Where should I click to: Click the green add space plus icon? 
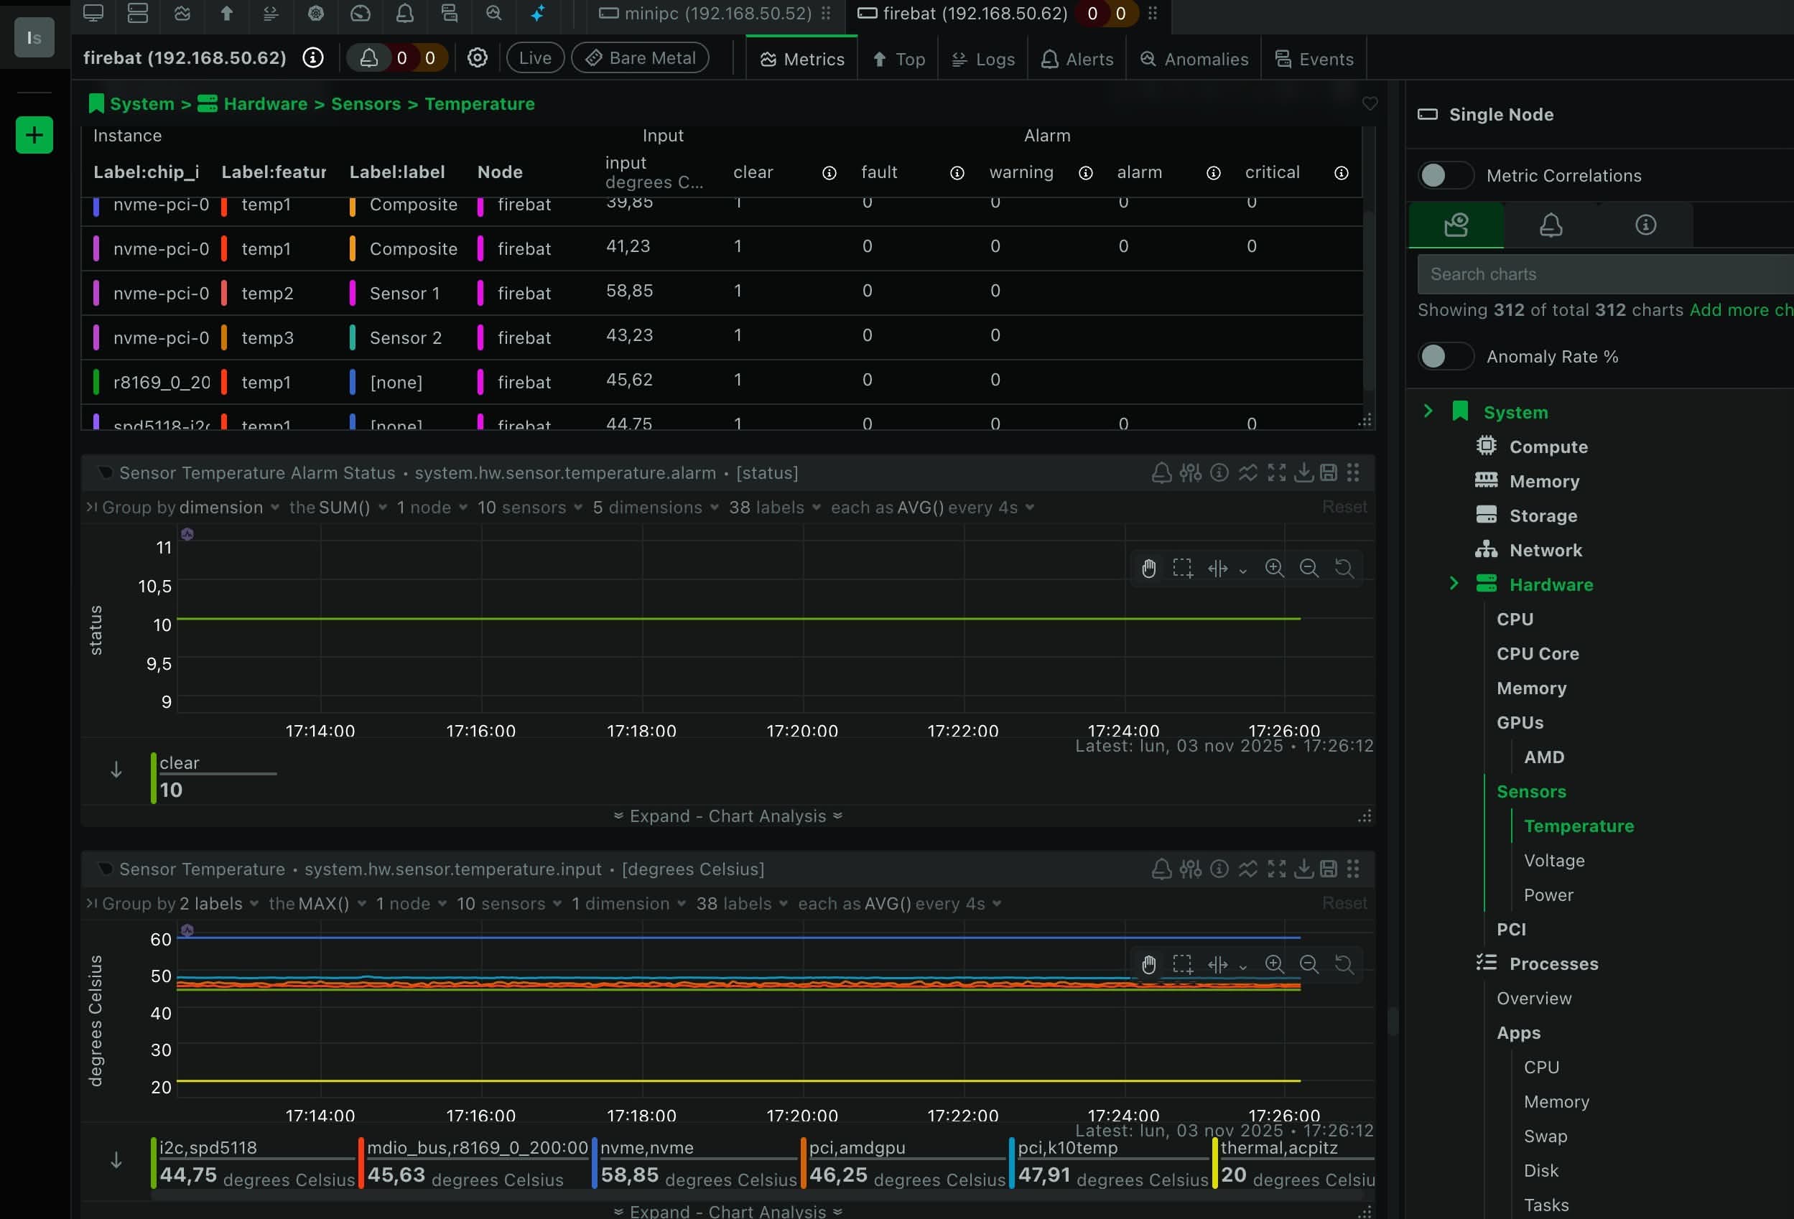(34, 136)
